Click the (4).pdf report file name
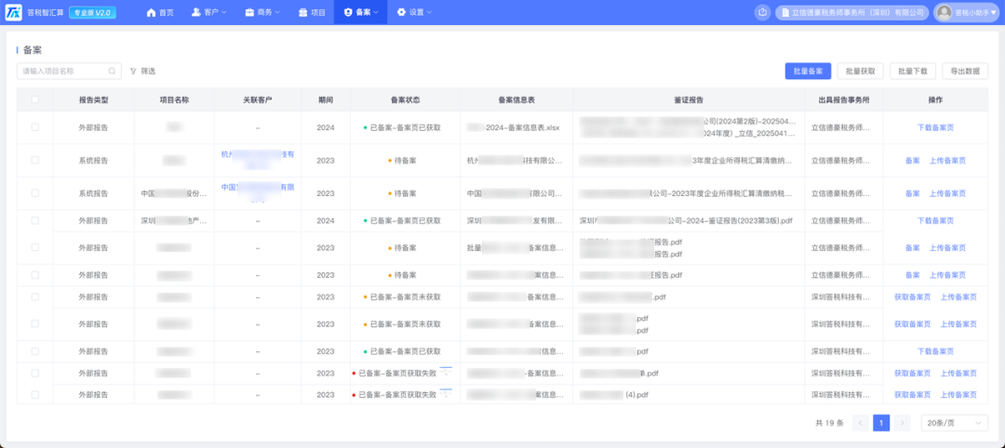 614,395
